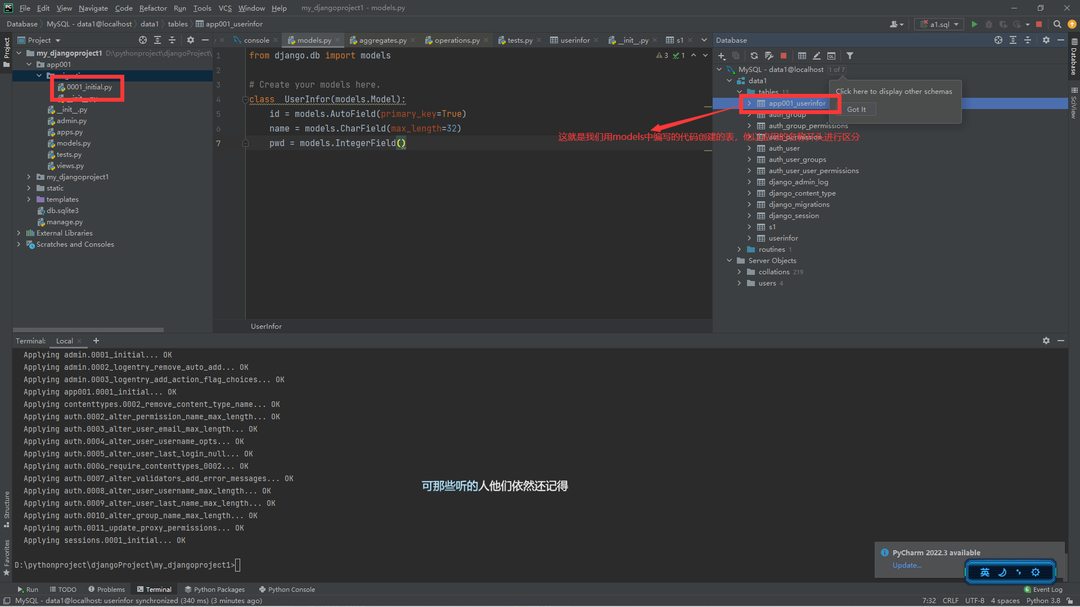This screenshot has height=607, width=1080.
Task: Jump to the query console QL icon
Action: tap(831, 56)
